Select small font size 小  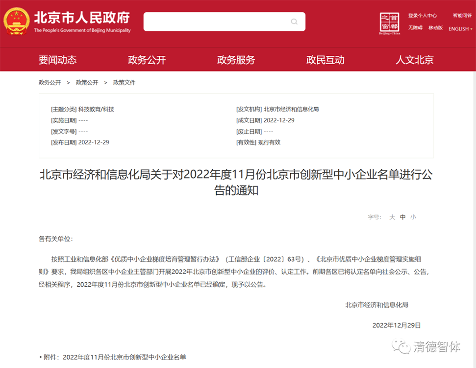(413, 217)
